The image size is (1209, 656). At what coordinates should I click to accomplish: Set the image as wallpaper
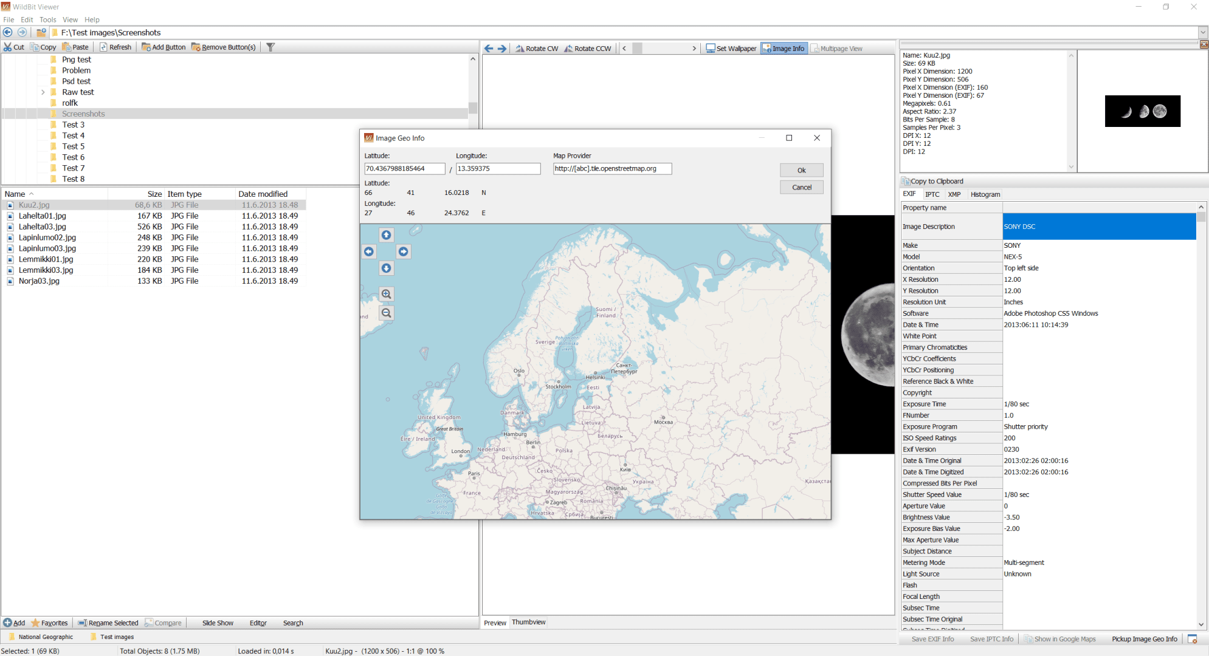point(731,49)
